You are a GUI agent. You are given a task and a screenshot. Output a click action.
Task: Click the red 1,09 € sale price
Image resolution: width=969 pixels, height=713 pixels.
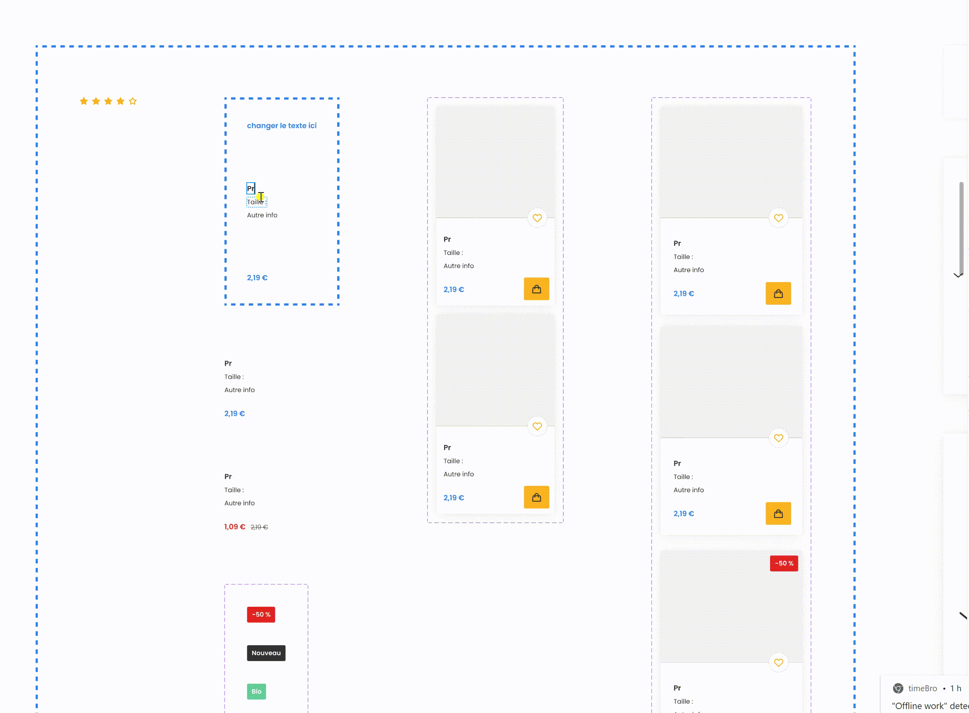[x=235, y=527]
